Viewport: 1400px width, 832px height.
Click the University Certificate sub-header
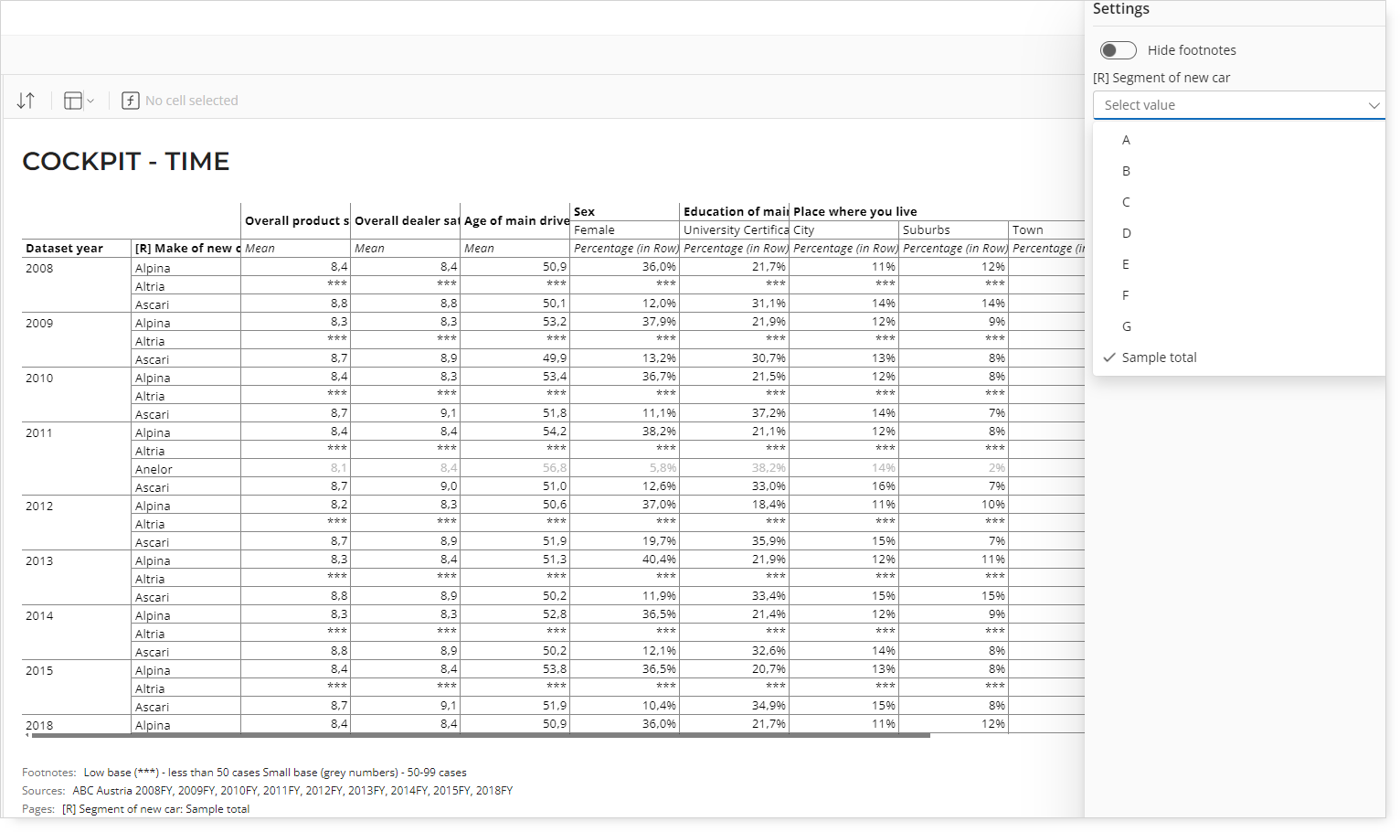point(735,230)
